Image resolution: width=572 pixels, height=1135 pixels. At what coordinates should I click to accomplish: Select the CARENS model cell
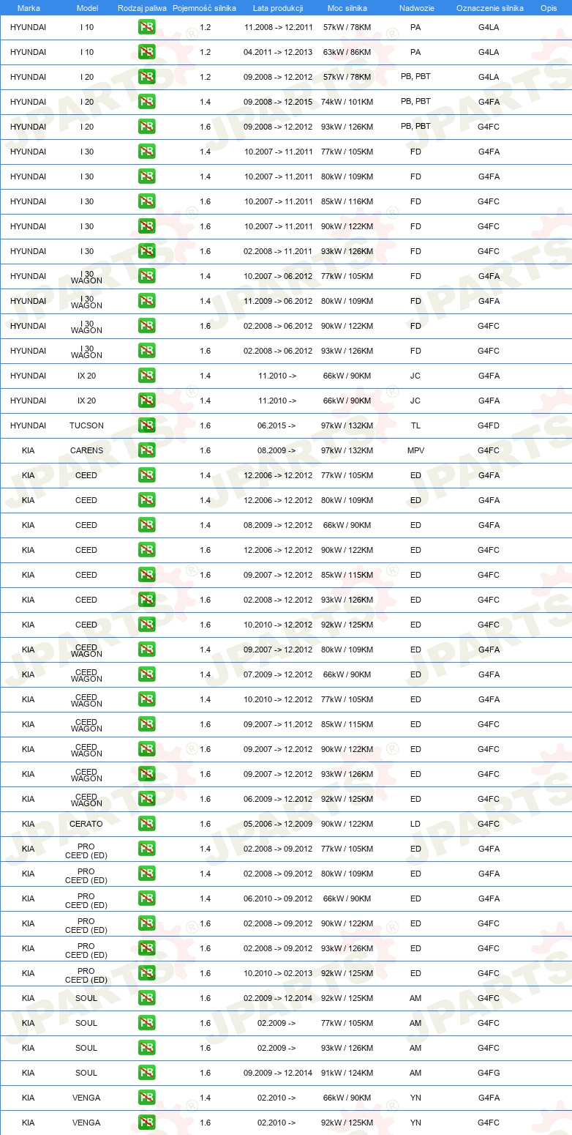(x=86, y=450)
